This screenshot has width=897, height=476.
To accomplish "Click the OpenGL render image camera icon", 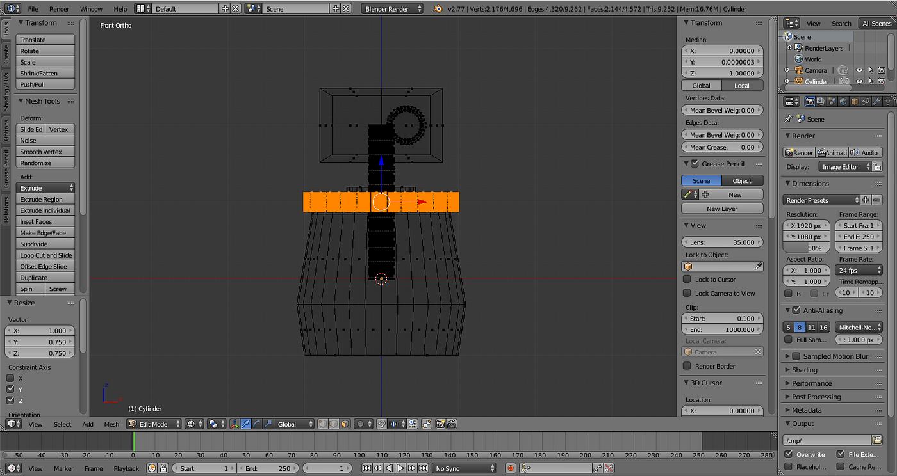I will pyautogui.click(x=441, y=424).
